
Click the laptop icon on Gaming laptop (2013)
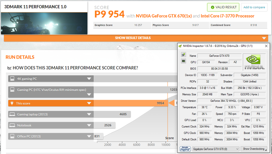(x=12, y=114)
